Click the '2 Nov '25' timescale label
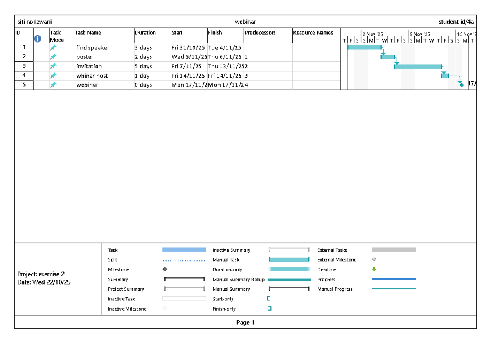 tap(373, 34)
